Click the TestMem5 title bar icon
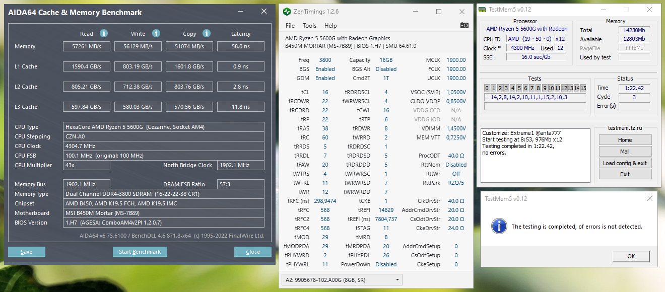The width and height of the screenshot is (665, 292). coord(482,9)
